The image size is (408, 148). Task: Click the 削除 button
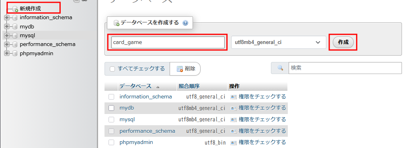pos(185,69)
